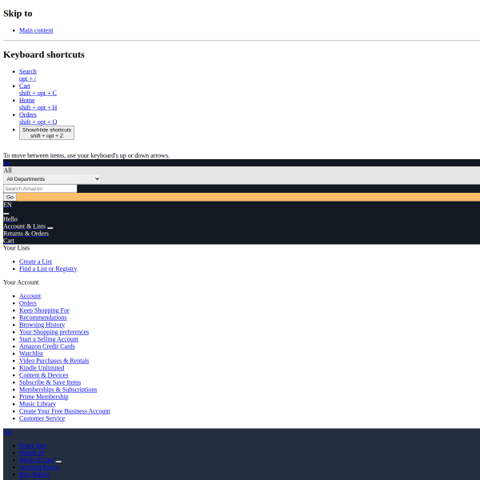Open Hello Account & Lists link
Viewport: 480px width, 480px height.
pyautogui.click(x=25, y=223)
